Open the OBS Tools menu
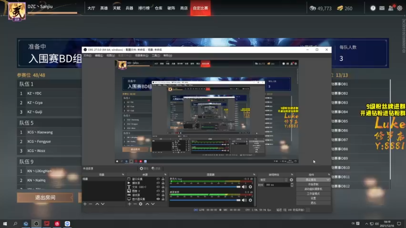Viewport: 406px width, 228px height. tap(156, 56)
